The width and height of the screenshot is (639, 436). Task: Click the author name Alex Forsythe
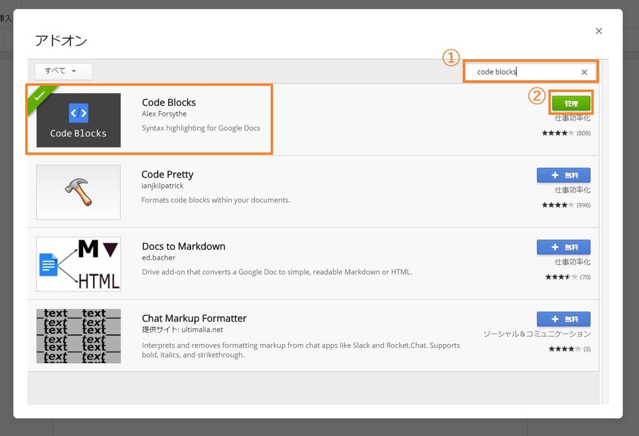[x=164, y=114]
